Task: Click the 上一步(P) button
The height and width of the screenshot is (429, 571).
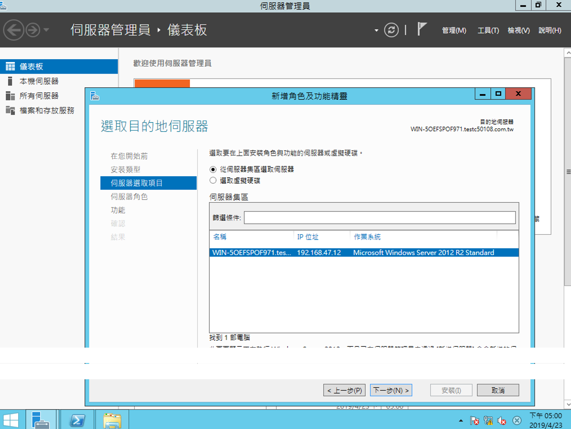Action: (344, 390)
